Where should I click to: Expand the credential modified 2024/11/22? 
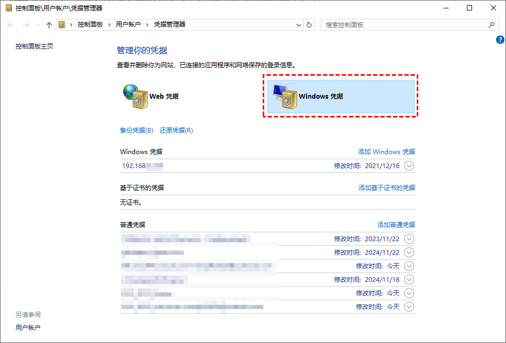coord(409,252)
